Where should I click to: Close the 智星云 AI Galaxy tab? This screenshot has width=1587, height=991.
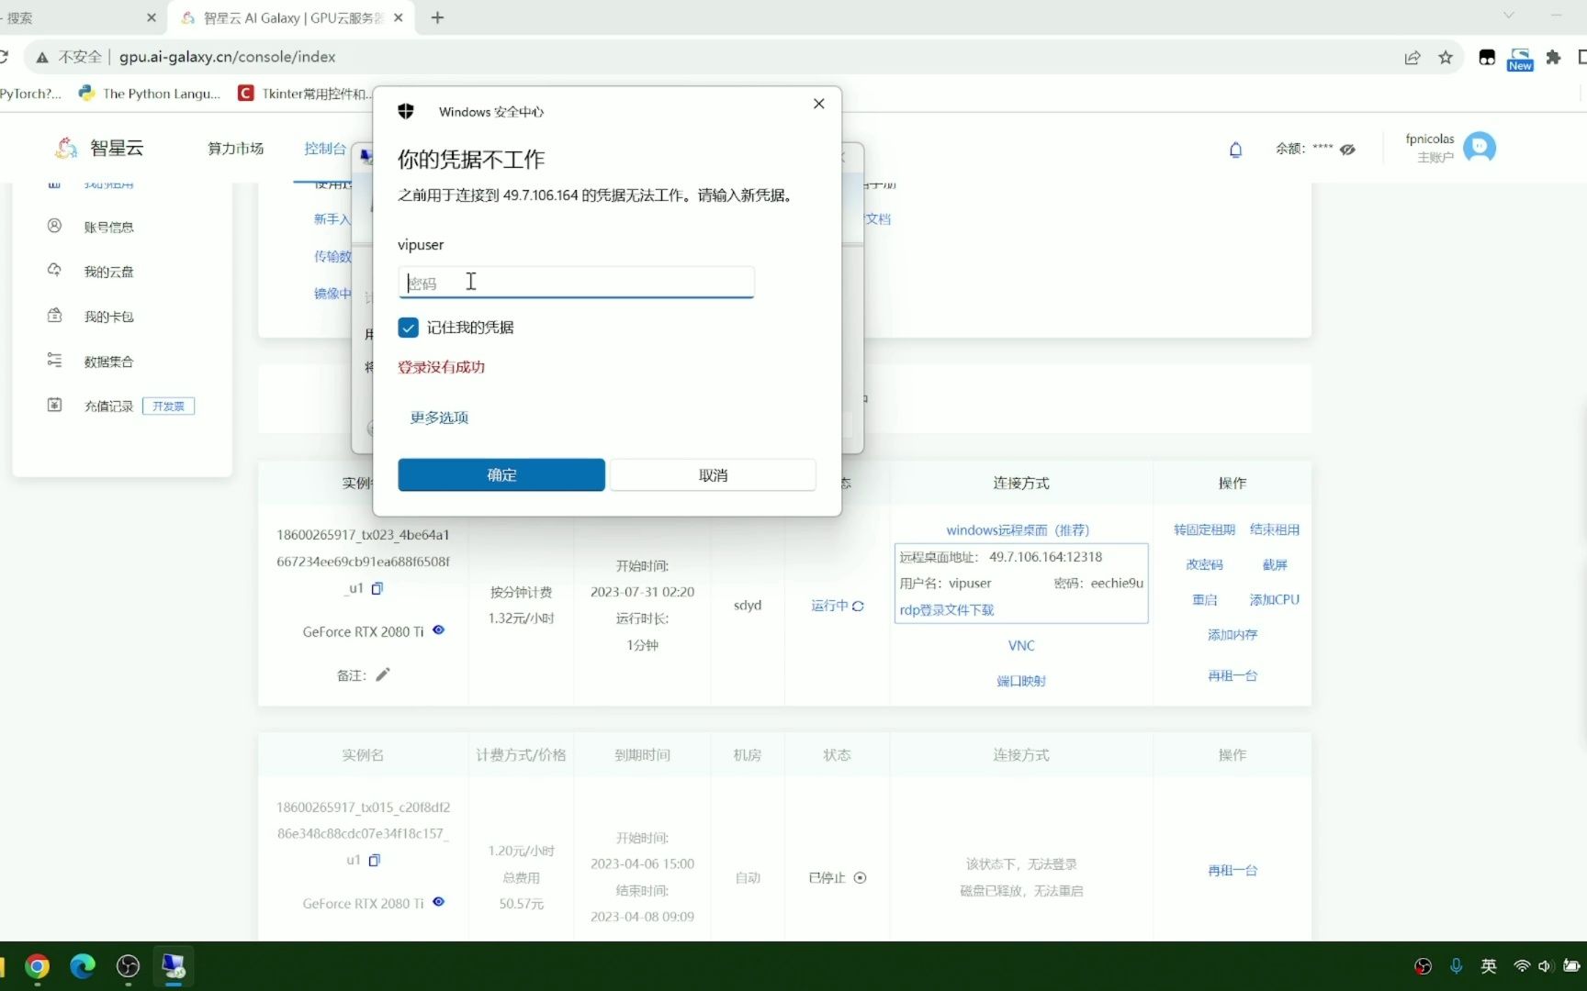pyautogui.click(x=398, y=17)
